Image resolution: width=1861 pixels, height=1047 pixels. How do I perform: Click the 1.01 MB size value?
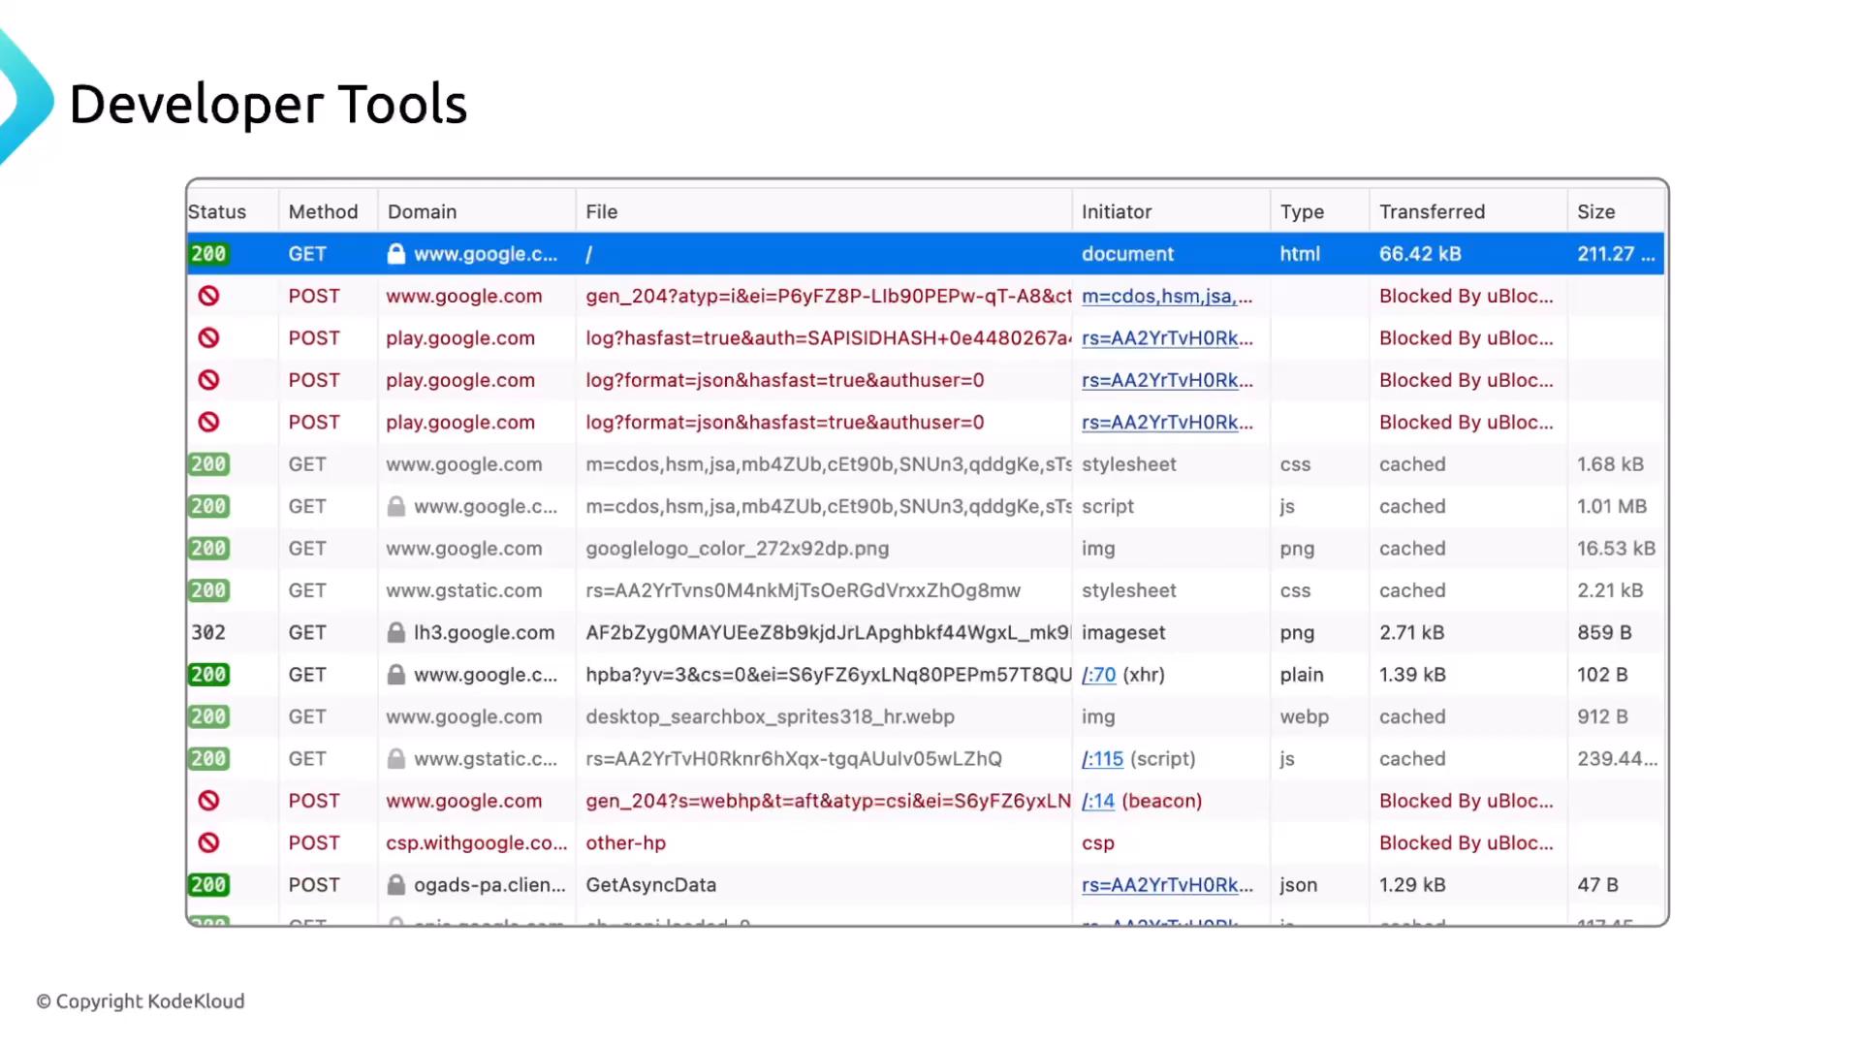pyautogui.click(x=1611, y=506)
